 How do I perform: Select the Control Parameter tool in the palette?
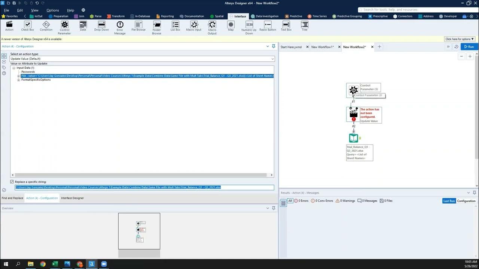(64, 28)
